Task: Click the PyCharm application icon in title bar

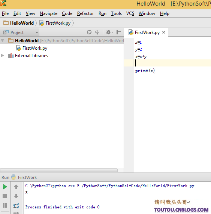Action: tap(3, 3)
